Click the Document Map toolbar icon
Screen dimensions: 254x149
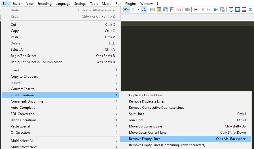[x=159, y=10]
